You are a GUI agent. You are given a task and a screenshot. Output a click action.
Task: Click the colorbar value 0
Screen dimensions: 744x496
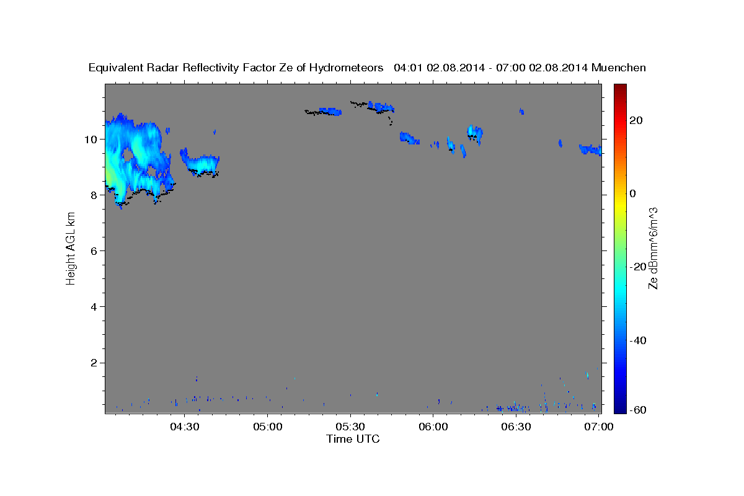(x=632, y=193)
